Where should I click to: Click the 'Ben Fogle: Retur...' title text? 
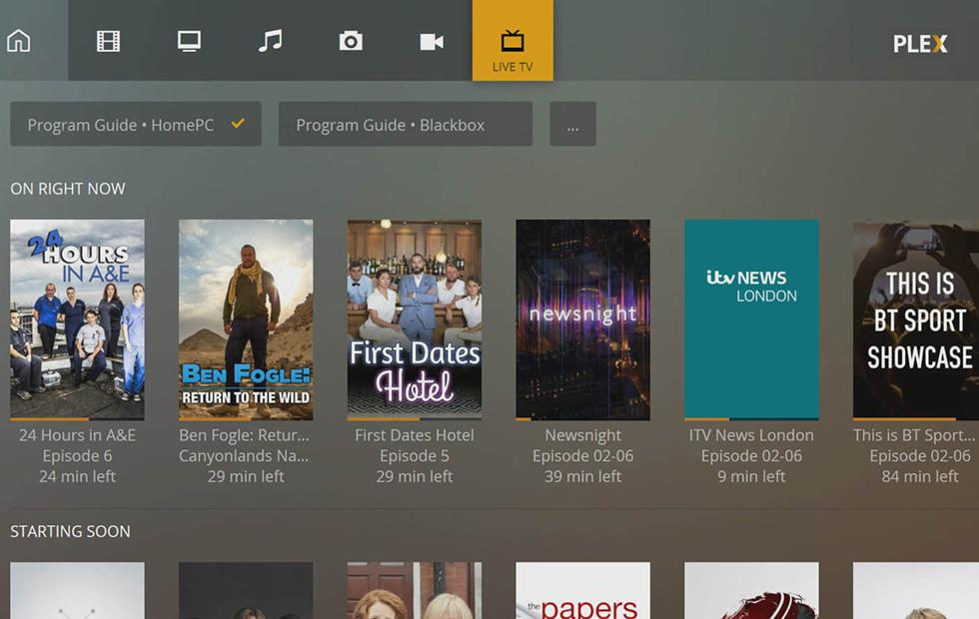tap(244, 435)
